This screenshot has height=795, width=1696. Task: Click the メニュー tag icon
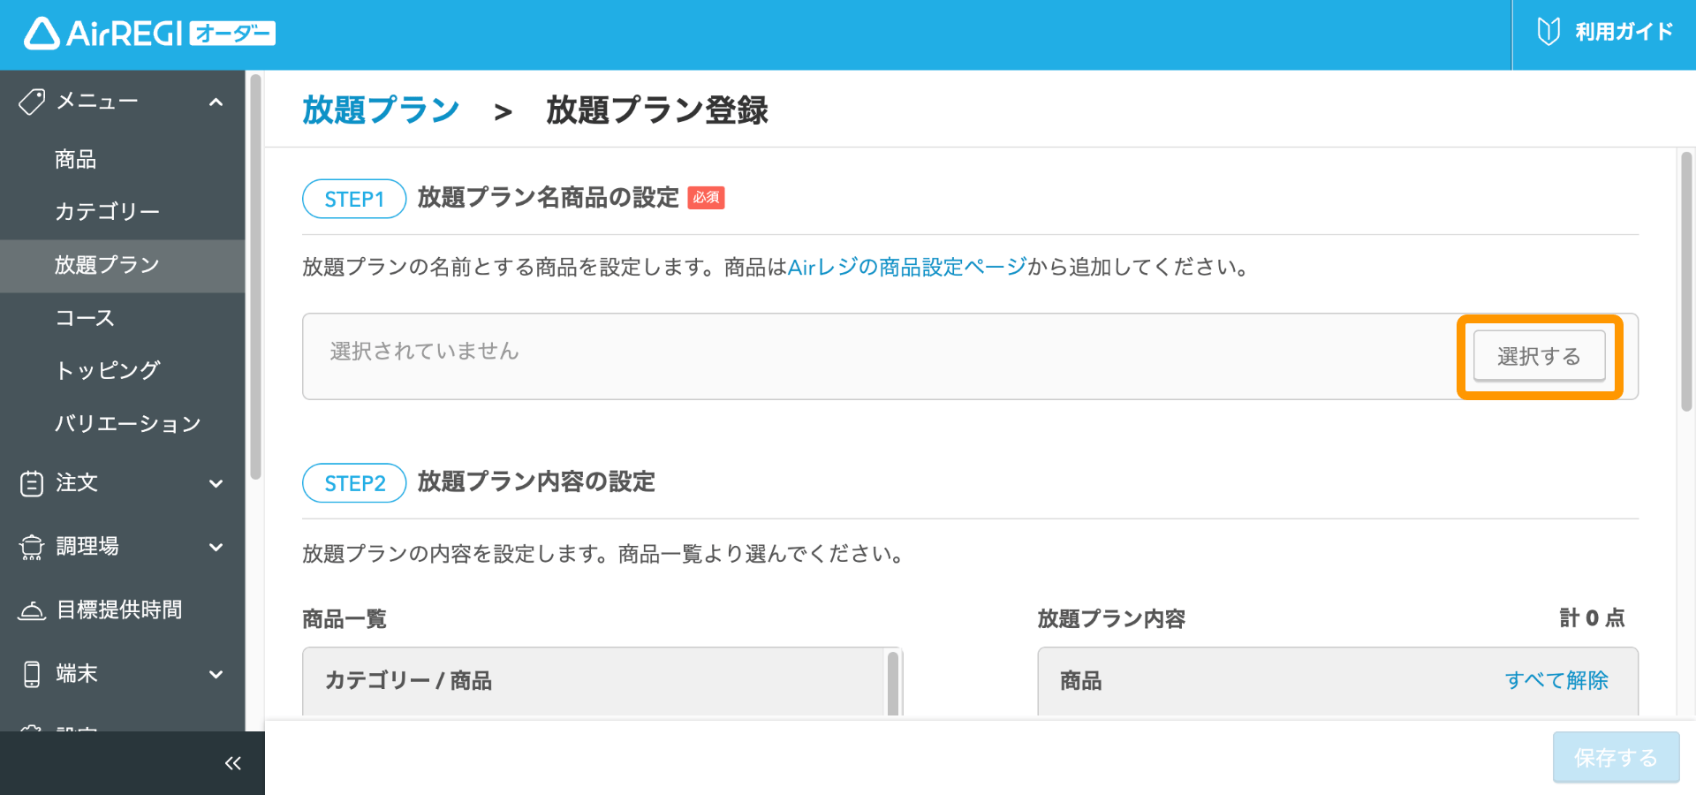tap(32, 102)
